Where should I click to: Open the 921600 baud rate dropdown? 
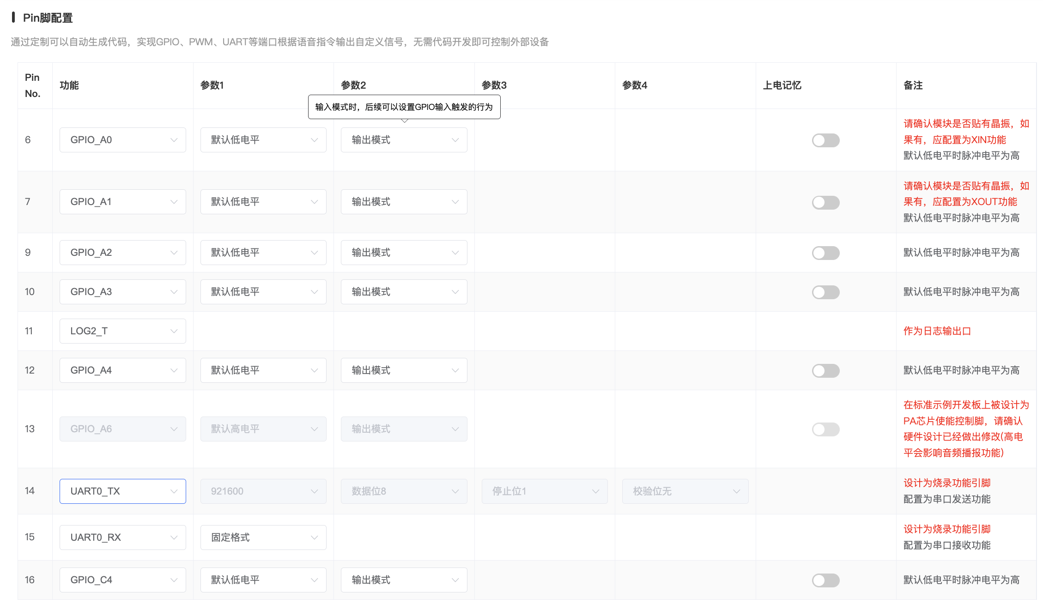point(263,491)
